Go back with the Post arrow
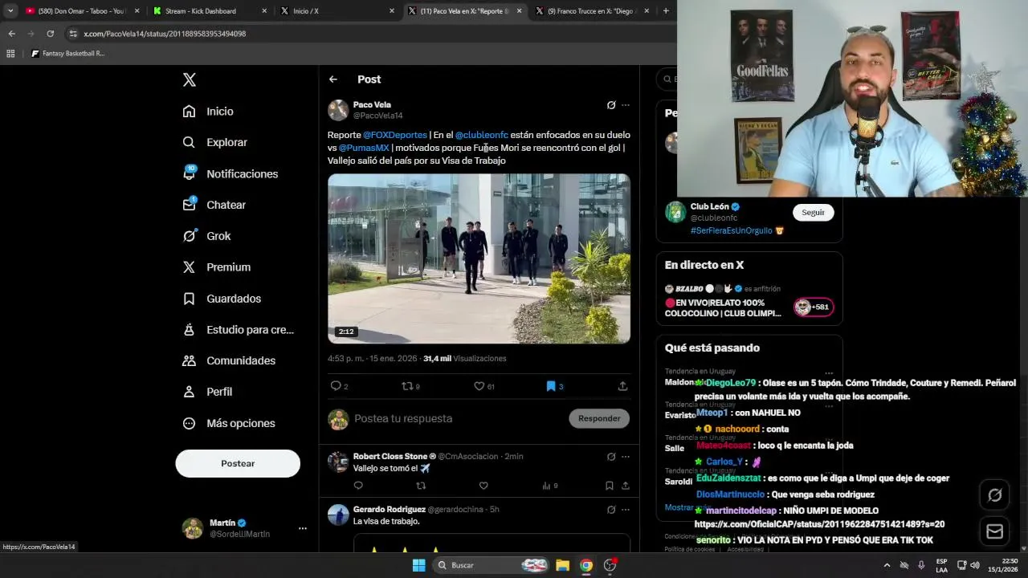This screenshot has height=578, width=1028. 333,79
